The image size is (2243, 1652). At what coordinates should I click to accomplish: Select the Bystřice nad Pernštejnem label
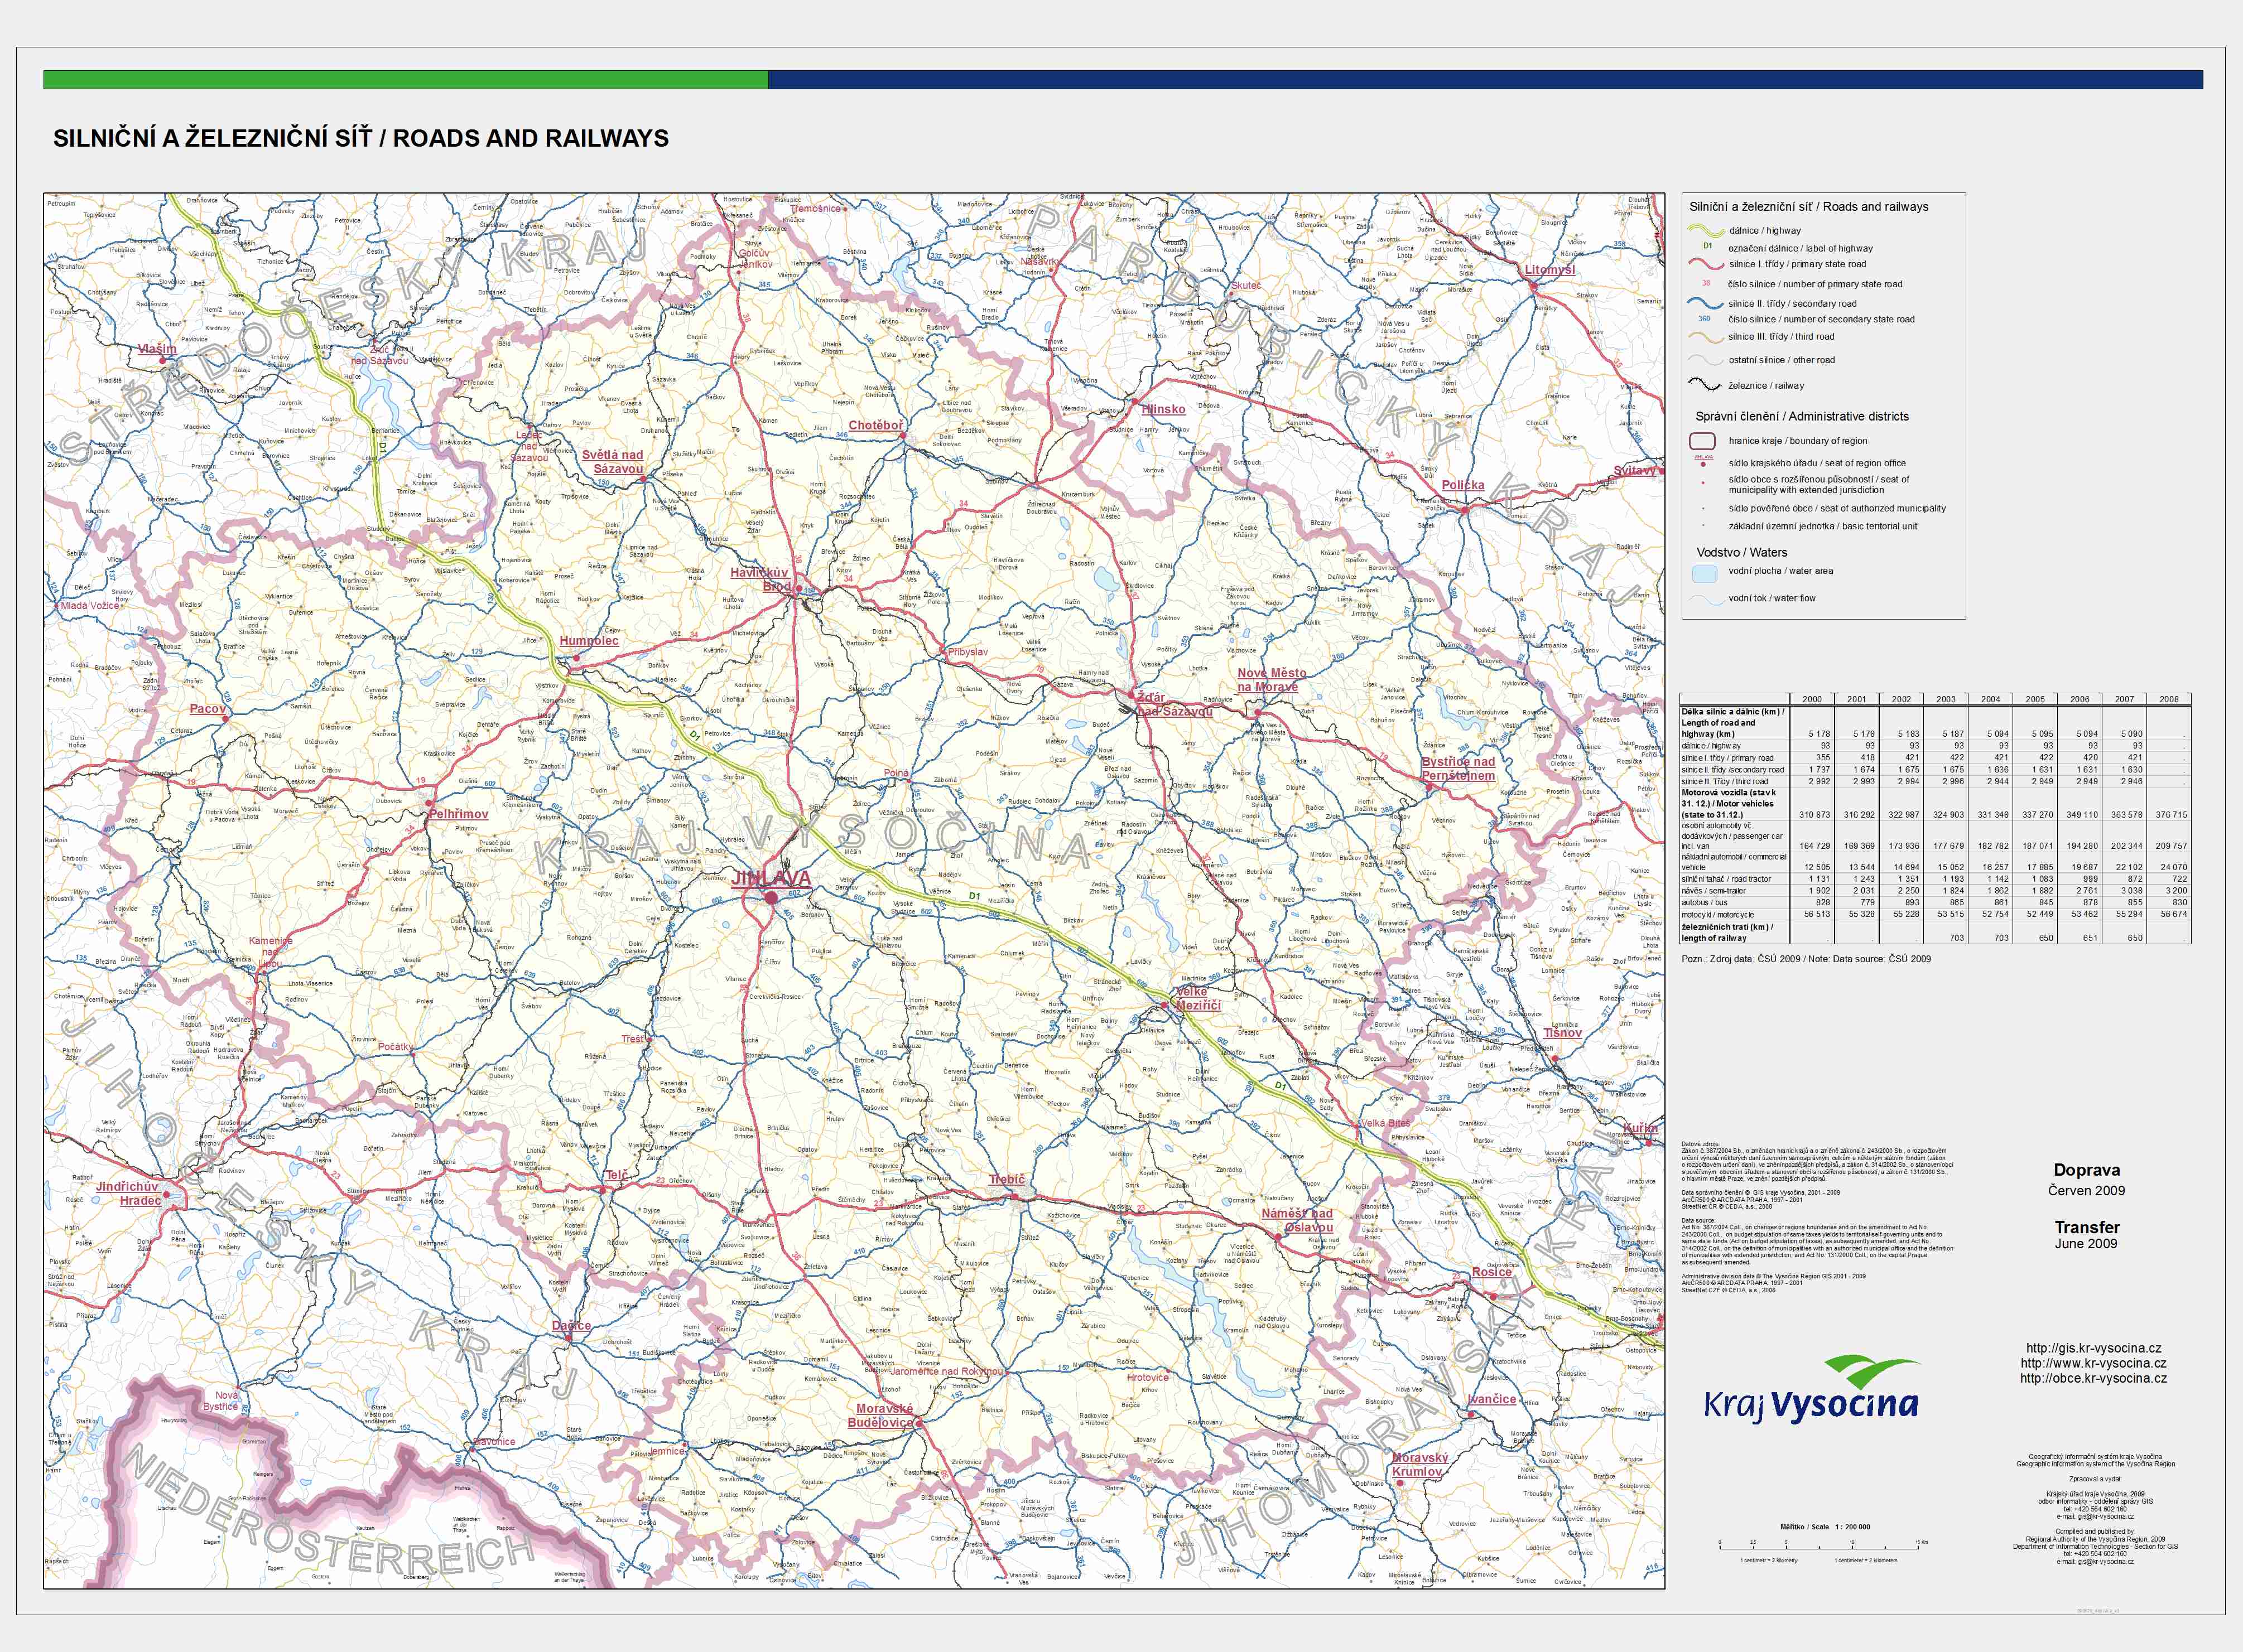point(1459,768)
